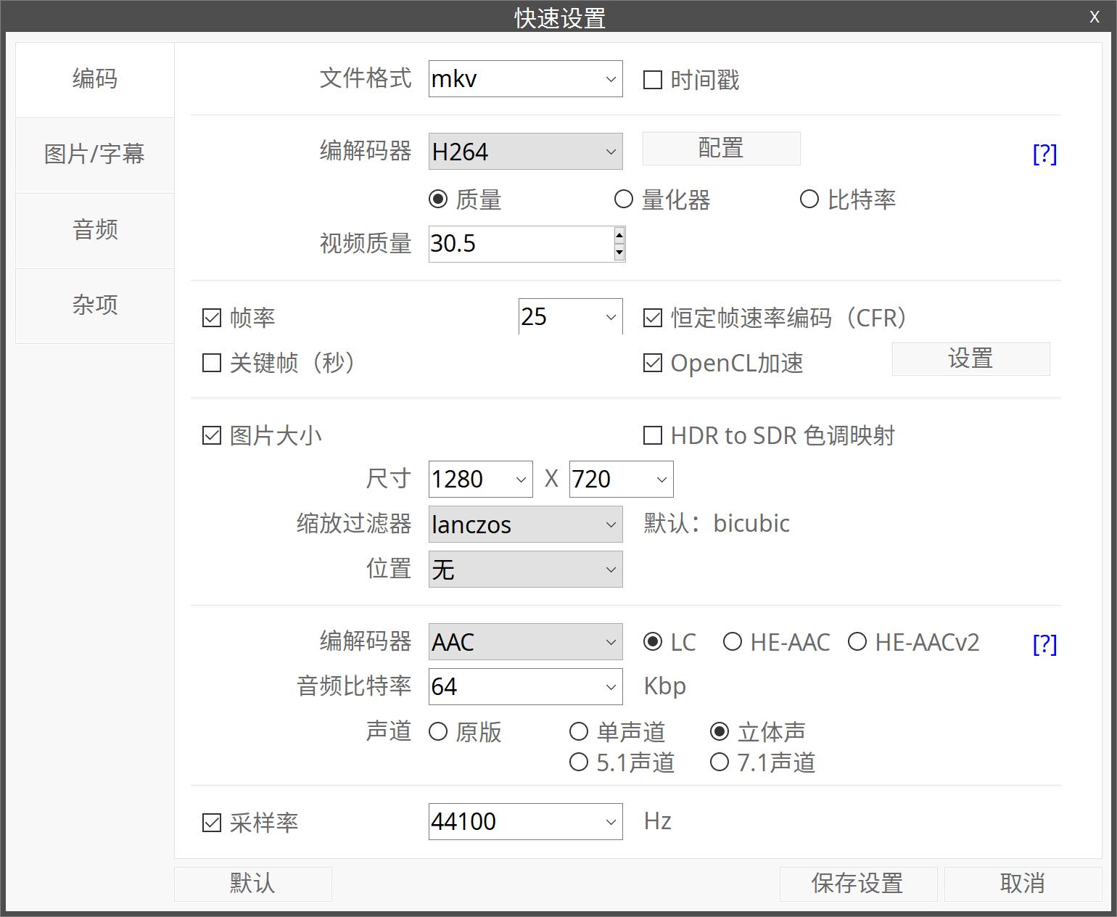Screen dimensions: 1117x917
Task: Enable the 关键帧（秒）checkbox
Action: pos(212,363)
